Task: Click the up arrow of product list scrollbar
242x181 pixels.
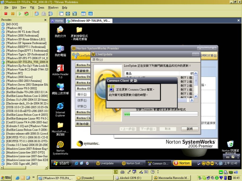Action: (196, 73)
